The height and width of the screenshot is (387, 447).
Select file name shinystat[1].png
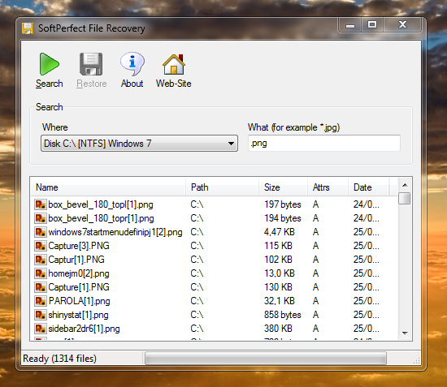tap(78, 315)
